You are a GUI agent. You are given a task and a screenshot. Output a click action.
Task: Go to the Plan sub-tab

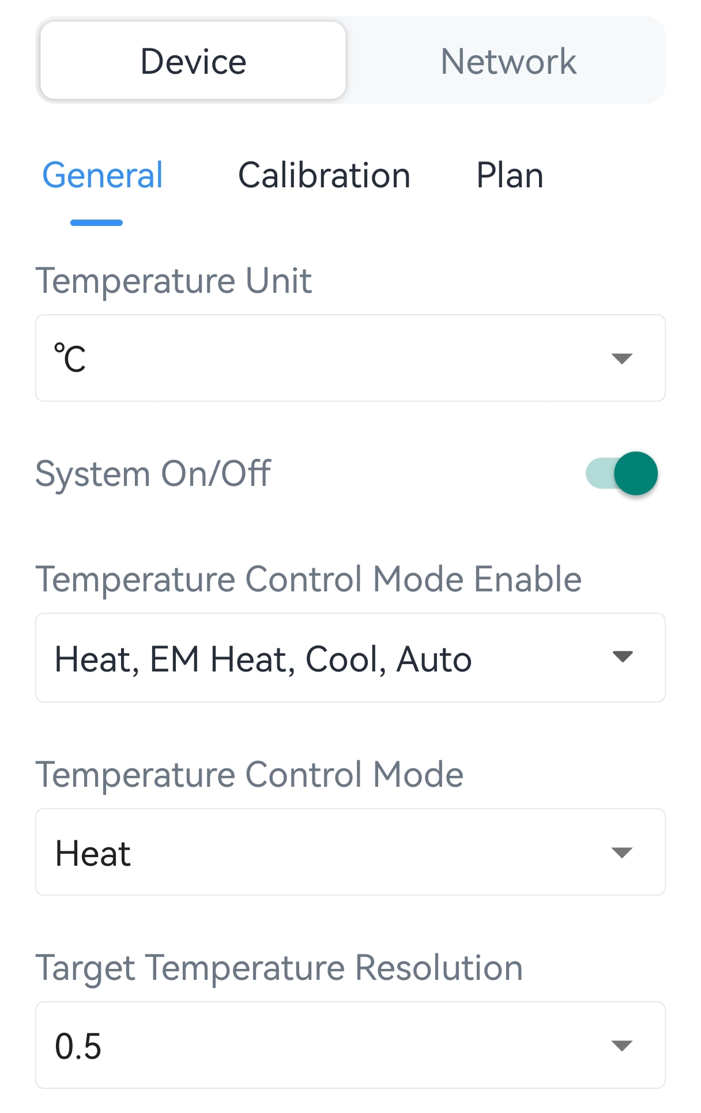[510, 175]
